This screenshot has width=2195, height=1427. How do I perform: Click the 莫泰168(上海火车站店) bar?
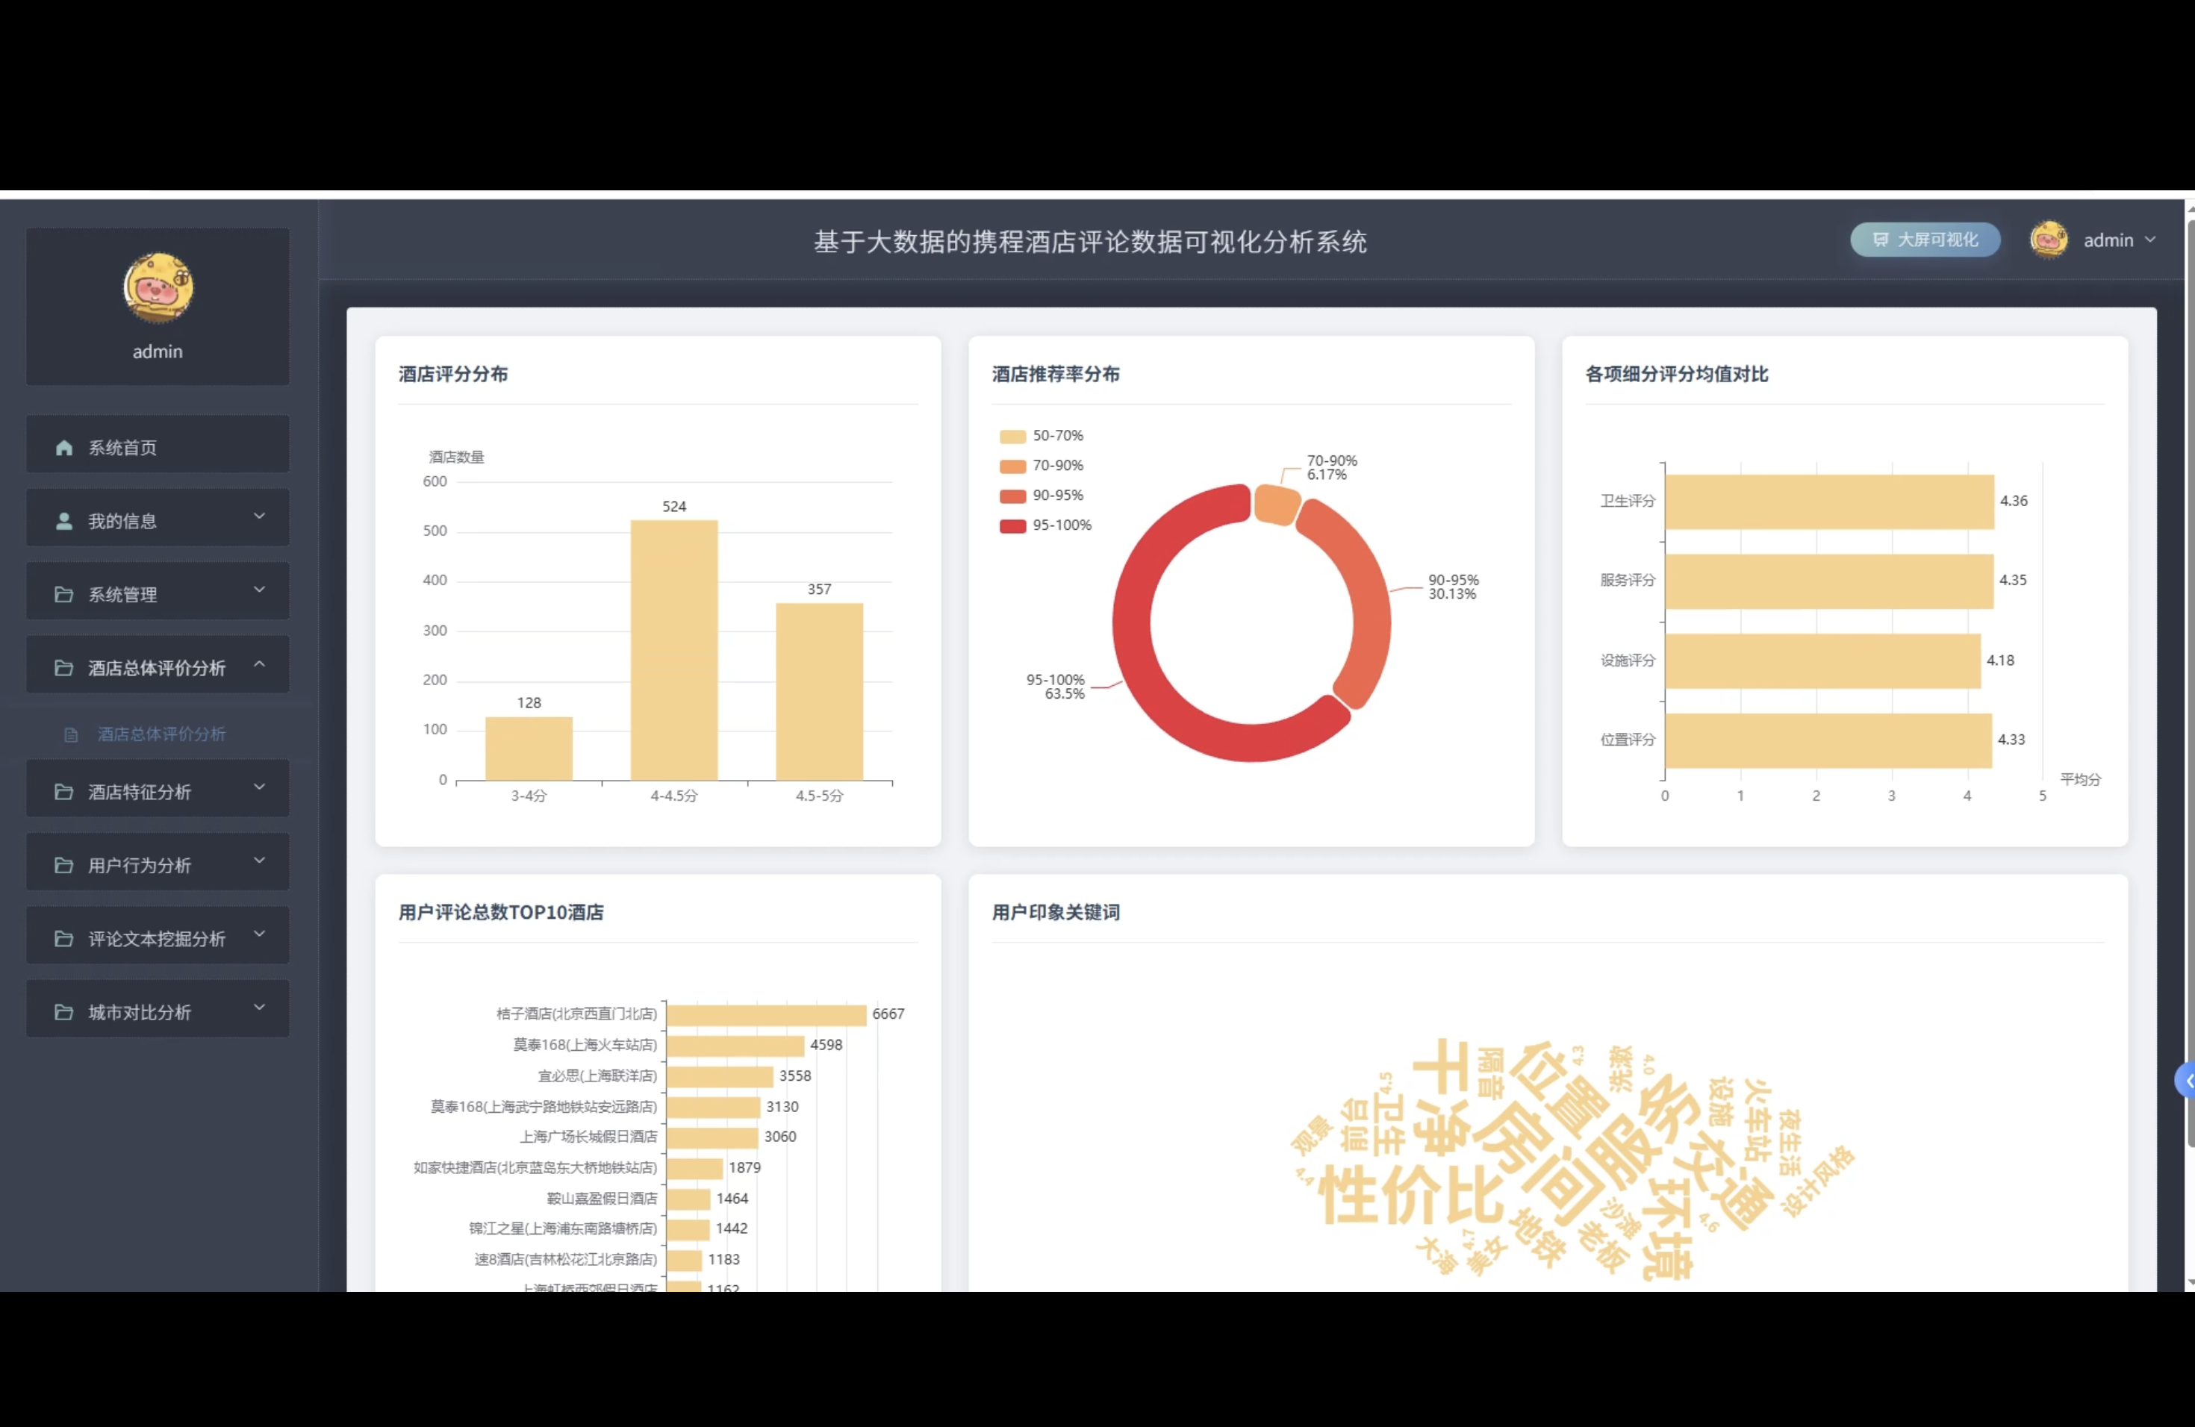tap(735, 1046)
